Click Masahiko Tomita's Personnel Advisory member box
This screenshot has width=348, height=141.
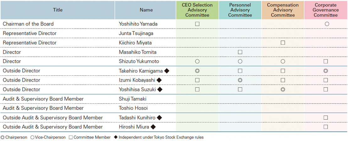point(240,52)
